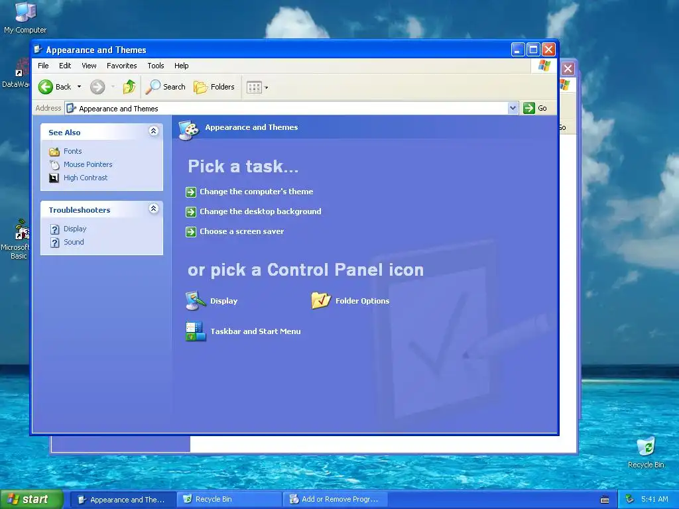Maximize the Appearance and Themes window
The width and height of the screenshot is (679, 509).
533,49
